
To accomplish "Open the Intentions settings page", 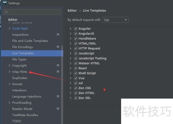I will [x=19, y=90].
